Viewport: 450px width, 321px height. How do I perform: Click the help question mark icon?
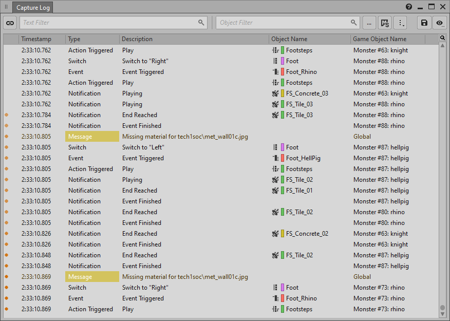pos(409,7)
